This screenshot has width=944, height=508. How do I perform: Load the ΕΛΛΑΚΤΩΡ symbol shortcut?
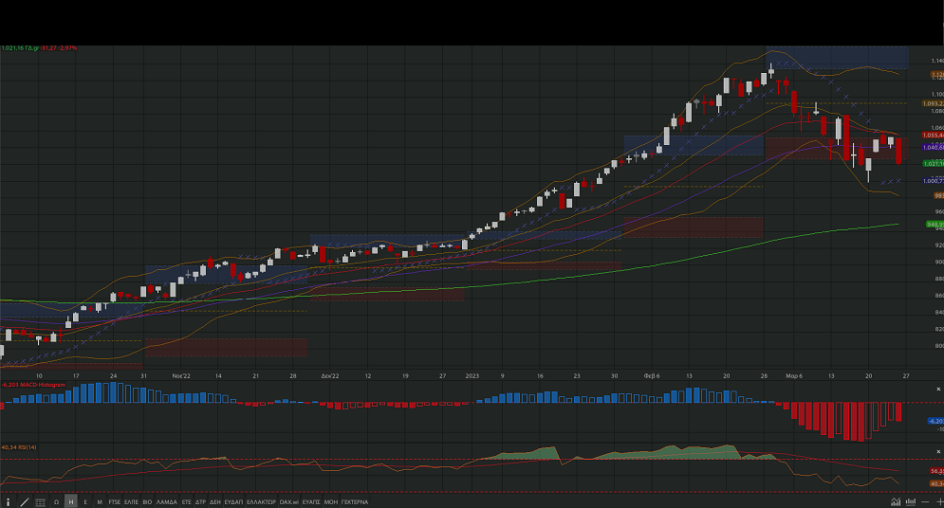coord(261,502)
